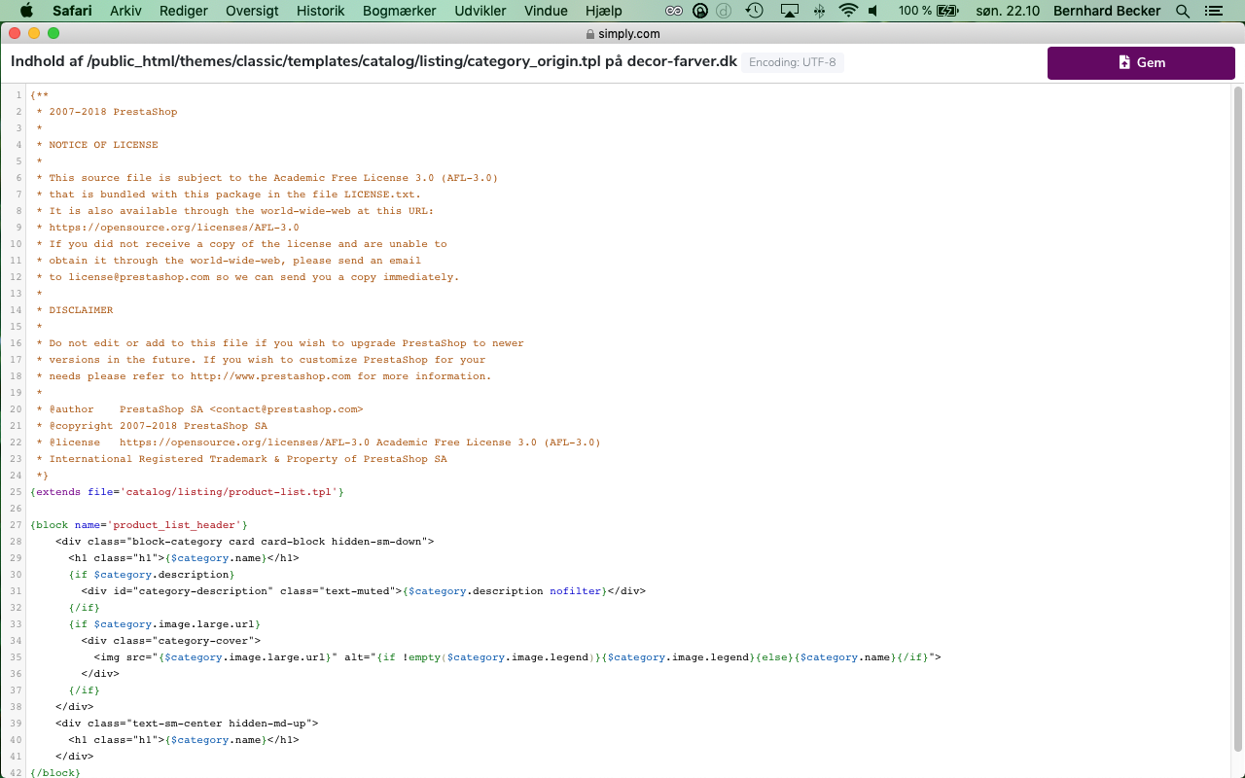
Task: Click the Encoding: UTF-8 badge
Action: pyautogui.click(x=793, y=62)
